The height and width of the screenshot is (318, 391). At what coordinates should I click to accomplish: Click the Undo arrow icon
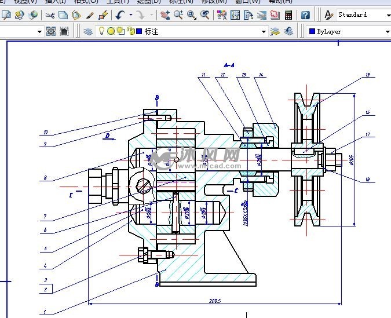click(120, 15)
